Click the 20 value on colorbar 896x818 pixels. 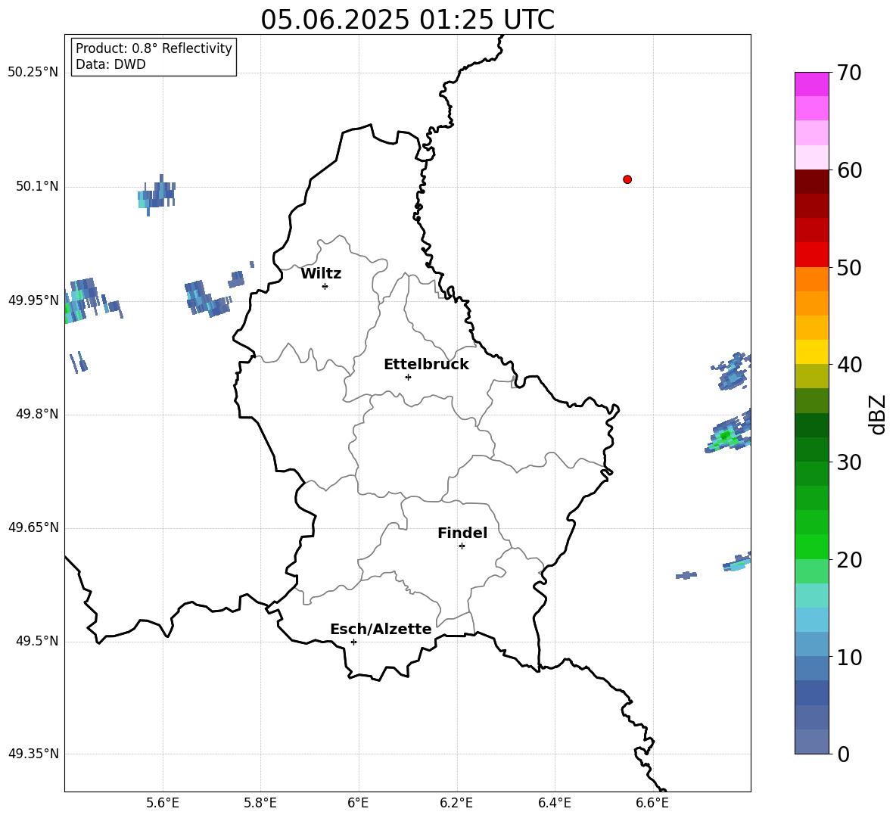coord(849,560)
